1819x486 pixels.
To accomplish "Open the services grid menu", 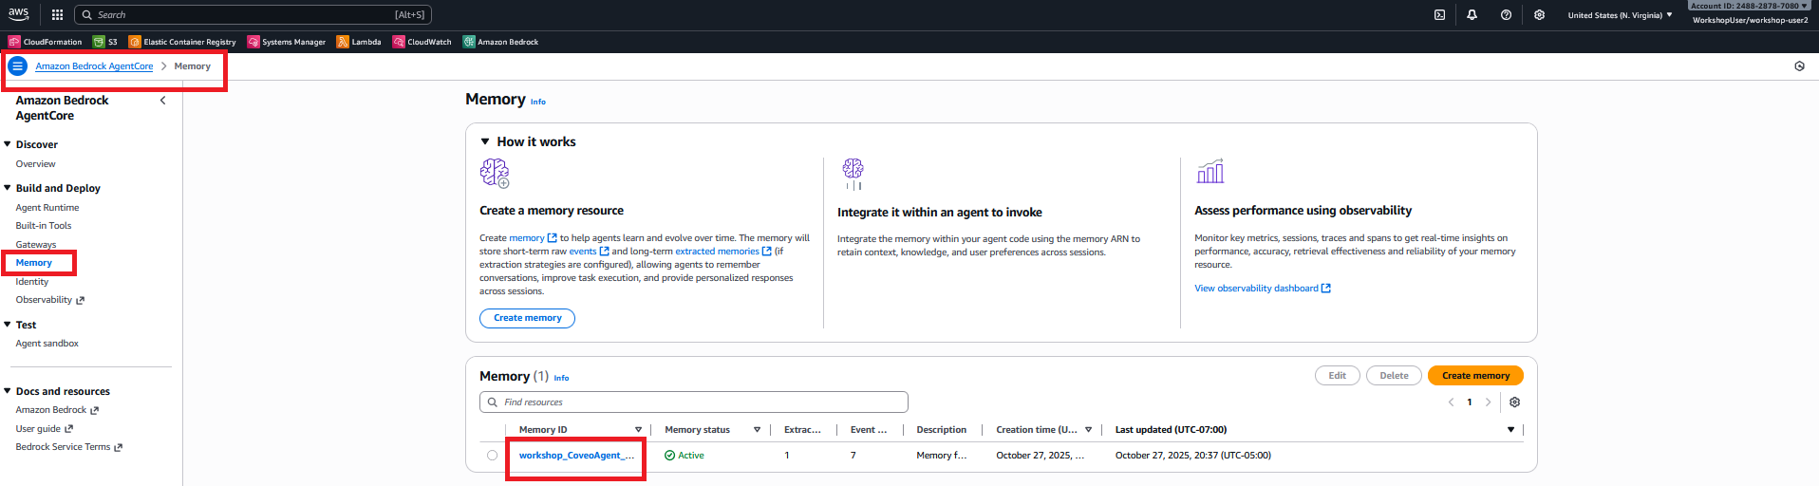I will coord(57,14).
